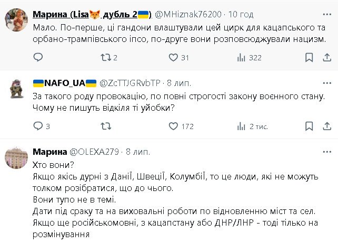
Task: Open the @OLEXA279 handle
Action: point(95,152)
